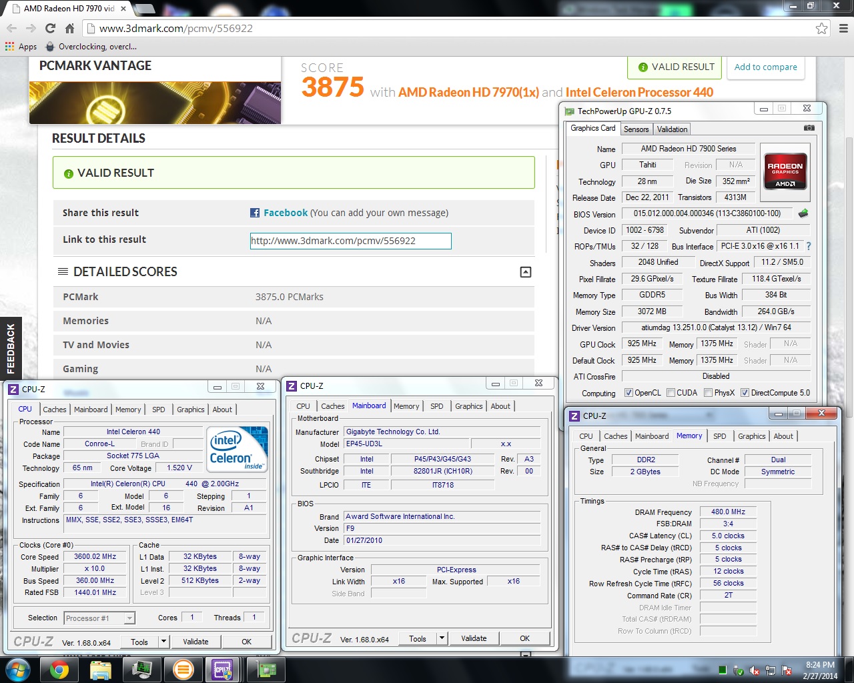Click the Facebook share icon
This screenshot has width=854, height=683.
[x=255, y=213]
